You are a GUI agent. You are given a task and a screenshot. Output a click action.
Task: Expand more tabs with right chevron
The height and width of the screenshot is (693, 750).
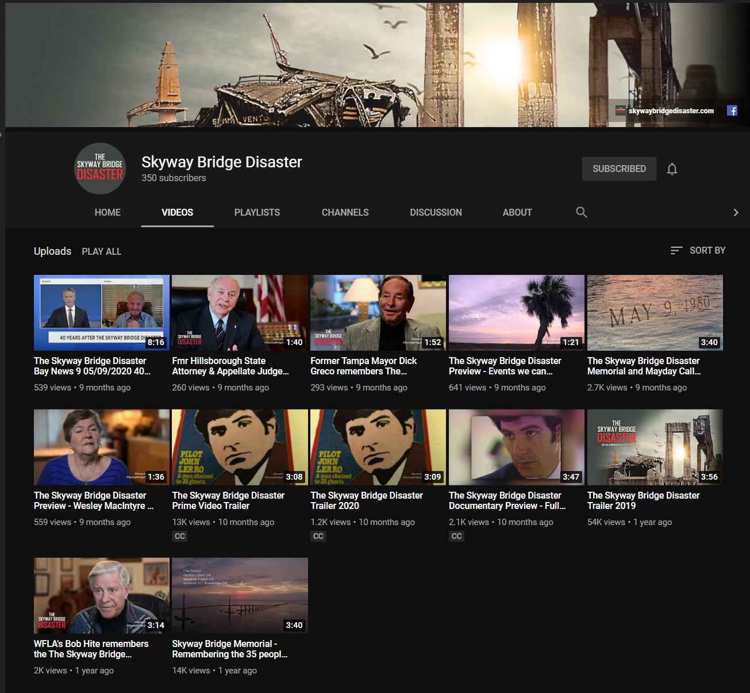tap(736, 212)
